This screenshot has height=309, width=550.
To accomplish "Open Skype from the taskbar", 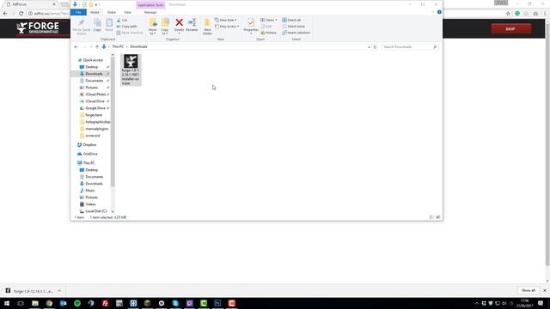I will tap(175, 303).
